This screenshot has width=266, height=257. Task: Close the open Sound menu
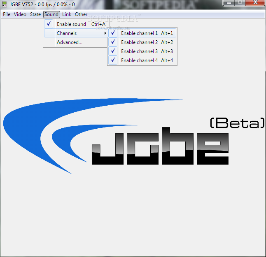pyautogui.click(x=51, y=14)
